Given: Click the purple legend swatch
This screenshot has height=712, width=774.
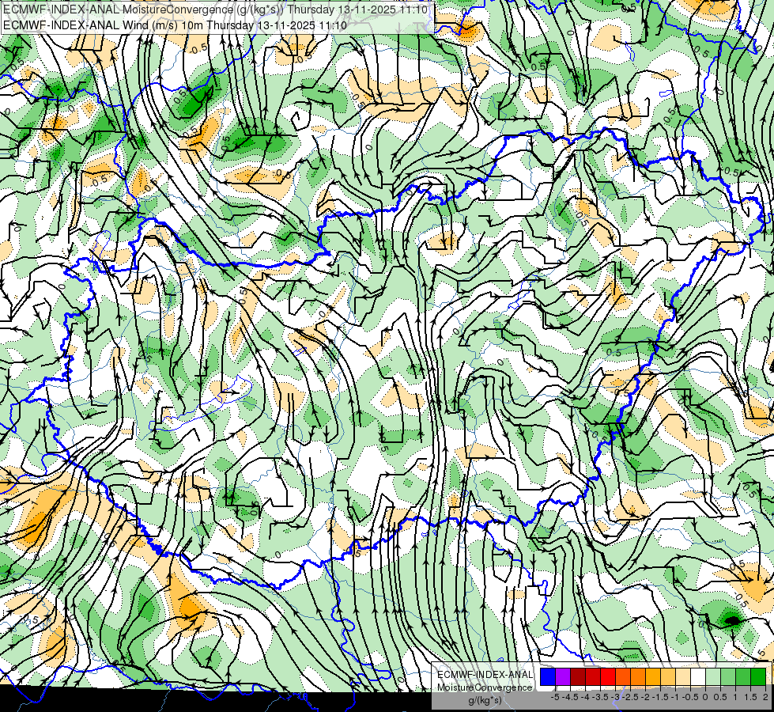Looking at the screenshot, I should [563, 676].
